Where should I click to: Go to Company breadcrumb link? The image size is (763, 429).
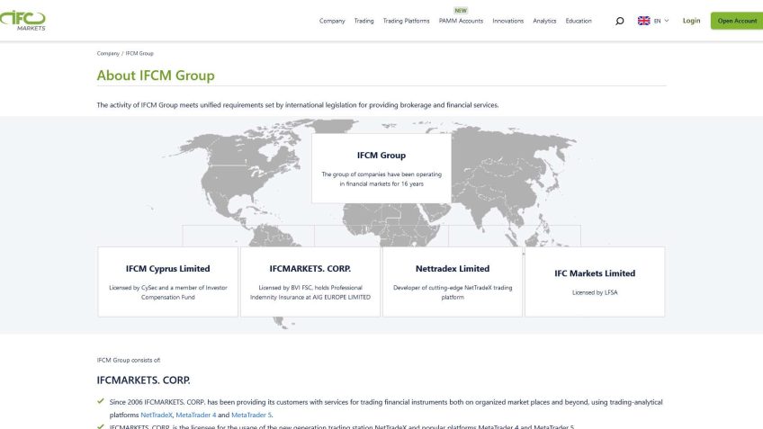(108, 53)
